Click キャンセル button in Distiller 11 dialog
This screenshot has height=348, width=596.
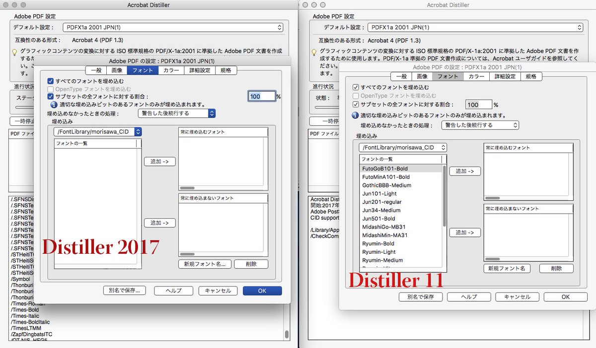point(517,296)
